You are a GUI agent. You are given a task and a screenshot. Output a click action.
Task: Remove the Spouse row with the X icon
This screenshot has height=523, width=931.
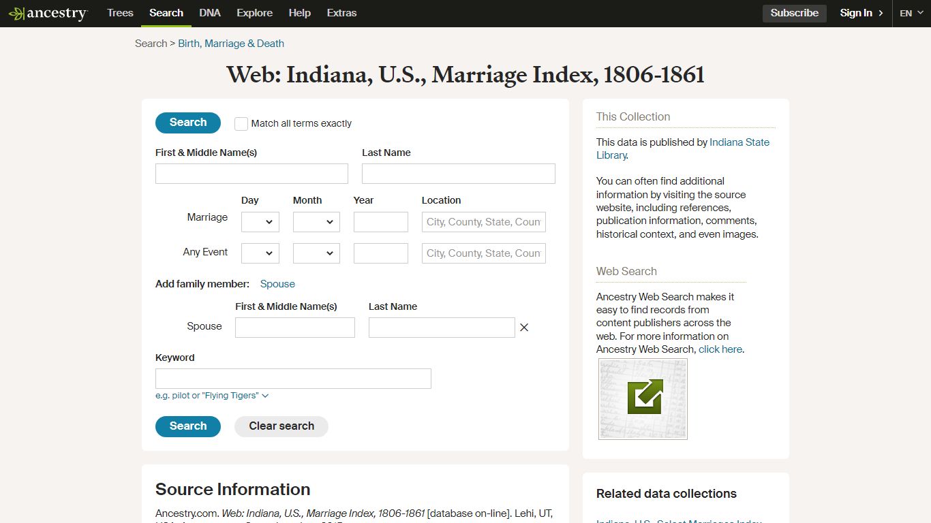[x=524, y=328]
